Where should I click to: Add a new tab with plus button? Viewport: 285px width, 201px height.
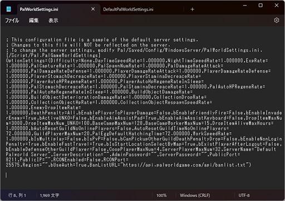(x=193, y=9)
